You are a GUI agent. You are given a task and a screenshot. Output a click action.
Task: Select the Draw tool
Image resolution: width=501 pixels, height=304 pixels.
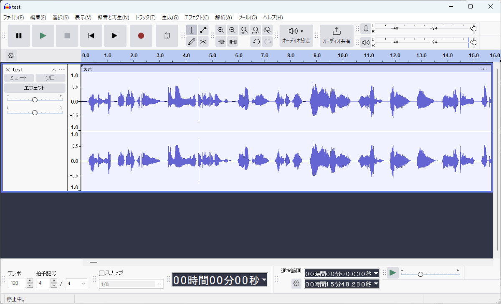click(191, 41)
